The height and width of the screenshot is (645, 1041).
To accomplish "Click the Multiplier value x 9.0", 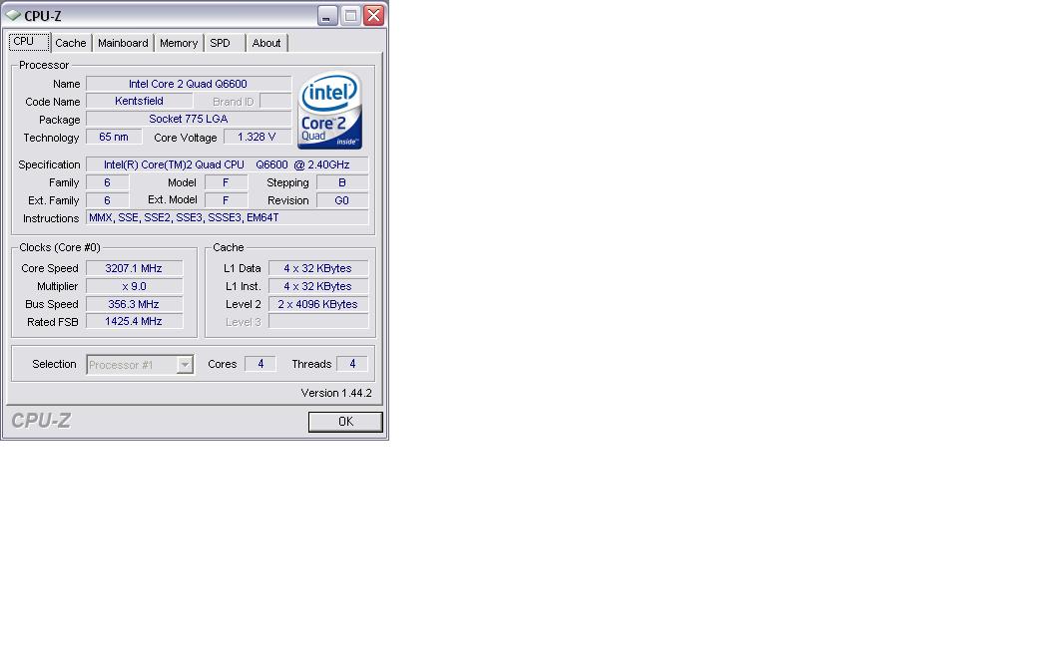I will (134, 286).
